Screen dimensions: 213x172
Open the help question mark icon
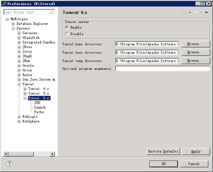9,164
